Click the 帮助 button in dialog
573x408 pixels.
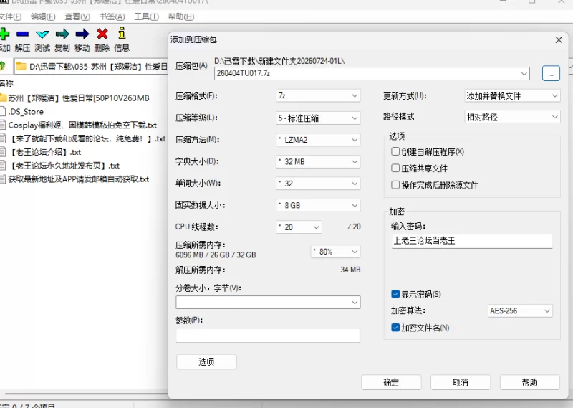tap(530, 382)
